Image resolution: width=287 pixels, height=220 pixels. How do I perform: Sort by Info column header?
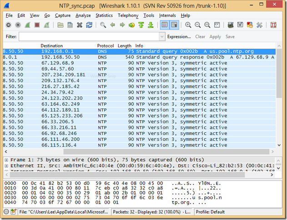point(205,46)
